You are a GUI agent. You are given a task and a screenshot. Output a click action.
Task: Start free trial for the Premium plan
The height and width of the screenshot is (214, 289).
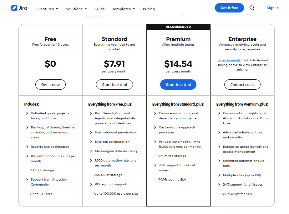(x=178, y=84)
